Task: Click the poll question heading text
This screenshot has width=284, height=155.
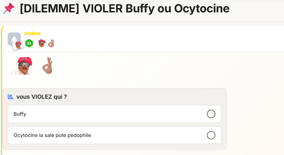Action: pyautogui.click(x=41, y=97)
